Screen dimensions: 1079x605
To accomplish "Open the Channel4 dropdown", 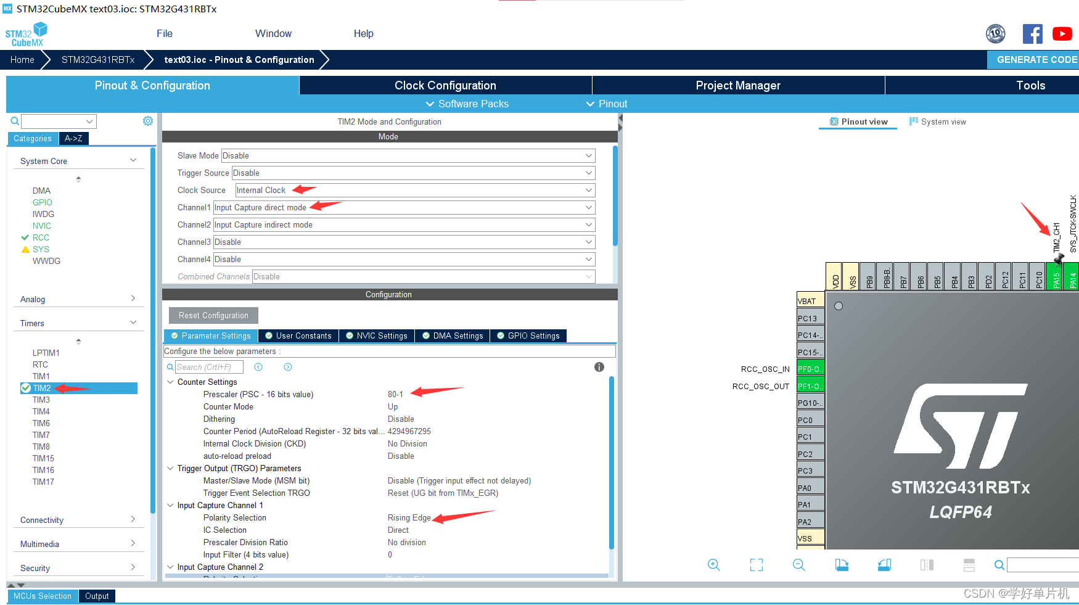I will pos(404,259).
